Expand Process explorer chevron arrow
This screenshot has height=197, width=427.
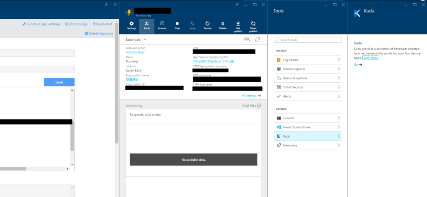point(339,69)
